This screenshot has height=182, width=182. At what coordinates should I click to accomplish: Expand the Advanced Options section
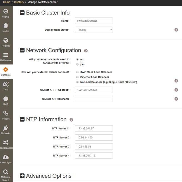pos(22,176)
